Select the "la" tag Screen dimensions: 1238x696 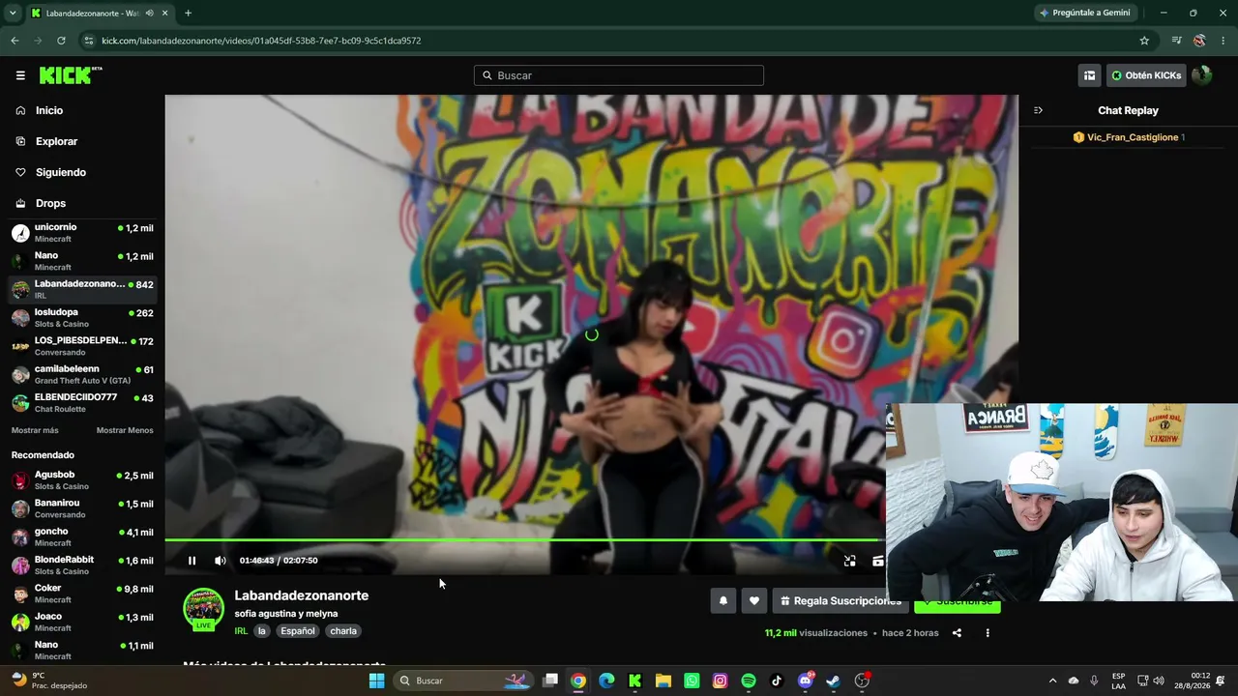261,631
